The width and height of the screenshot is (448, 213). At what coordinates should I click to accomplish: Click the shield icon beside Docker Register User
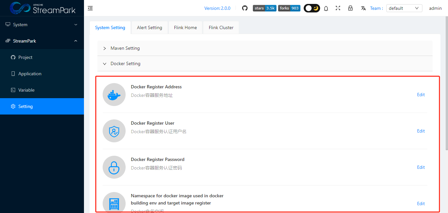(x=114, y=131)
